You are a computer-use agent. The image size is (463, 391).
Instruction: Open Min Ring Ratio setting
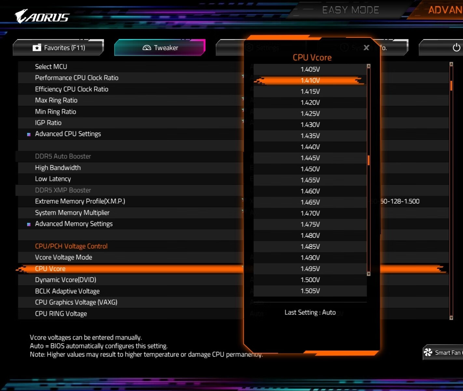tap(131, 111)
